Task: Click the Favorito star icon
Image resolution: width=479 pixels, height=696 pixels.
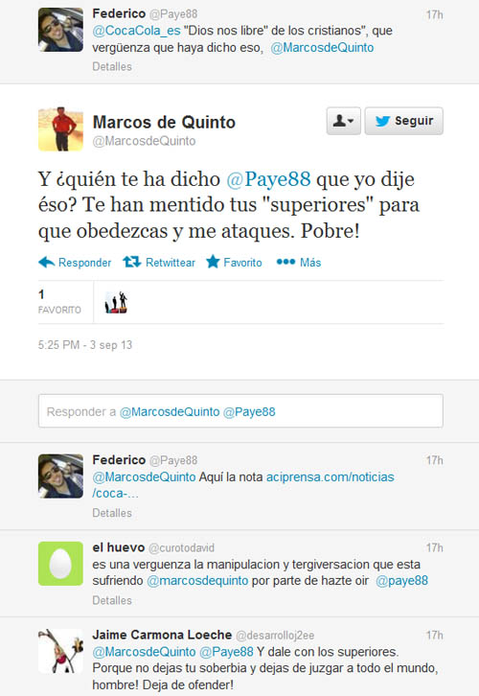Action: click(x=213, y=262)
